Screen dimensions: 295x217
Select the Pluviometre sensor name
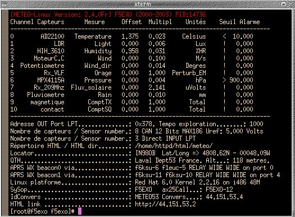pos(46,95)
